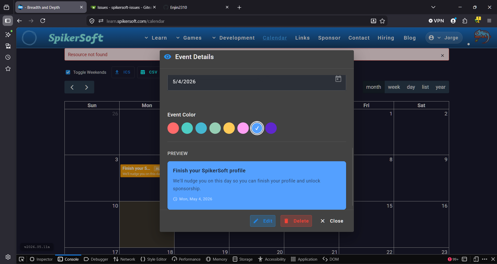Click the SpikerSoft circle logo

29,38
